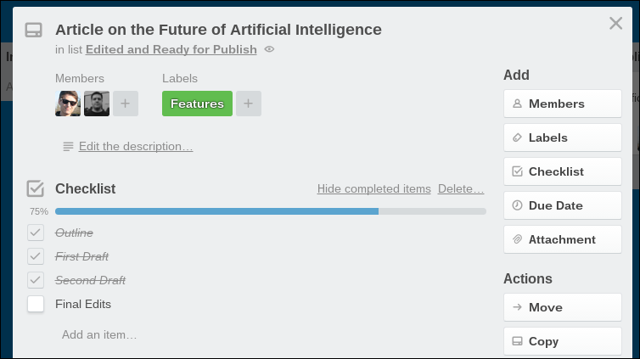The width and height of the screenshot is (640, 359).
Task: Open first member avatar with sunglasses
Action: pos(68,104)
